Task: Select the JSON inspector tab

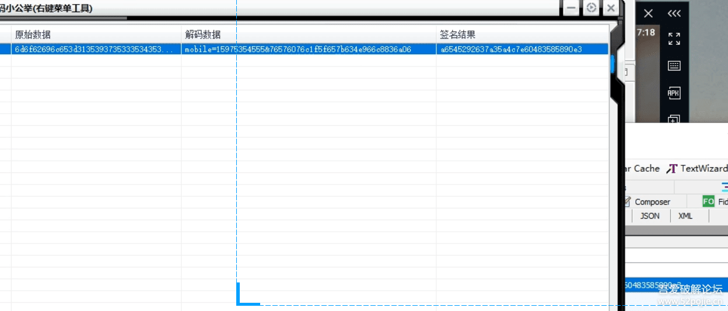Action: 650,215
